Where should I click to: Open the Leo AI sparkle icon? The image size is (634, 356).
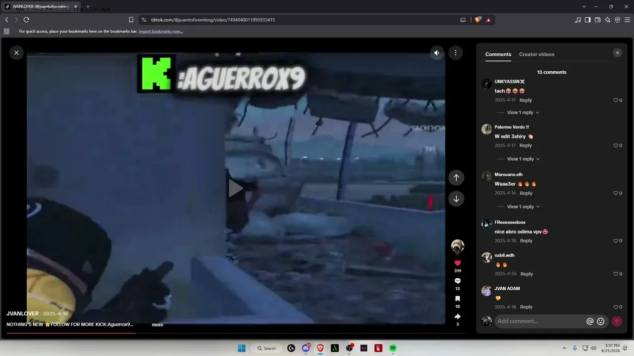[608, 20]
